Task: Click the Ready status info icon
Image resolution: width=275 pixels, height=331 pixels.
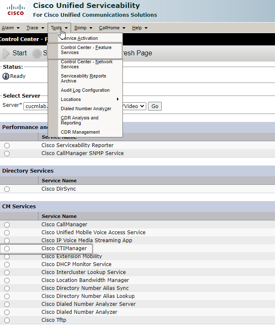Action: point(6,76)
